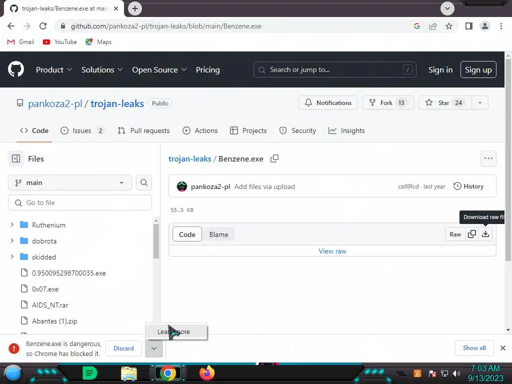Click the Search or jump to field
The height and width of the screenshot is (384, 512).
334,69
